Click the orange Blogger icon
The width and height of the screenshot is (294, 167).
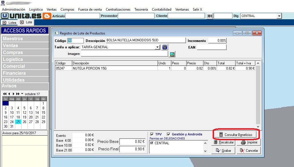47,16
